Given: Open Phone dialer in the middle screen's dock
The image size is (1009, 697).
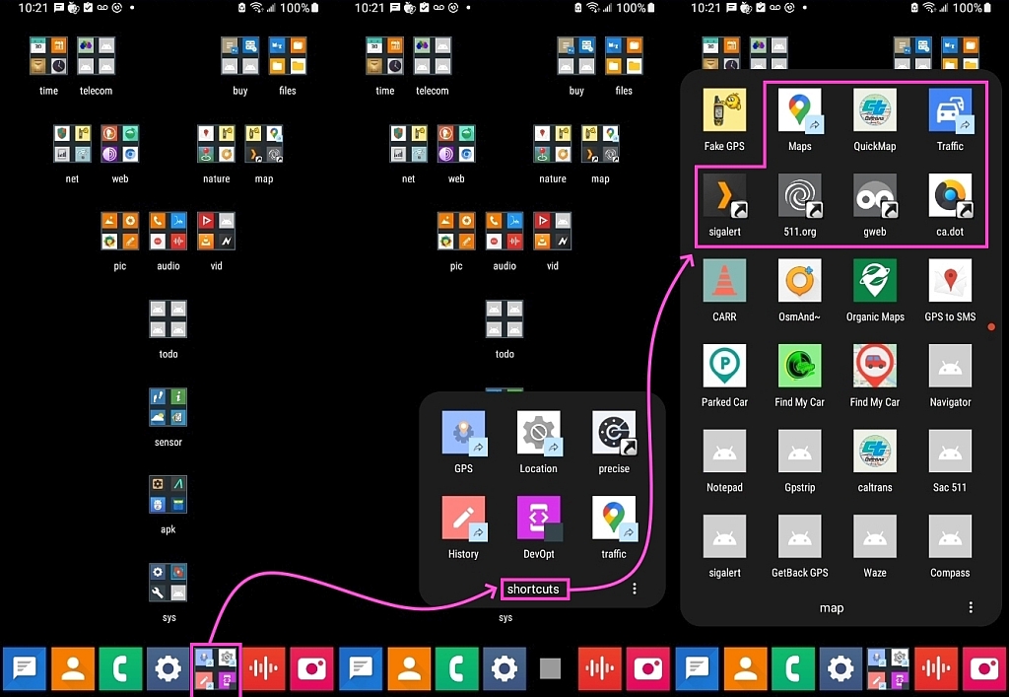Looking at the screenshot, I should coord(456,668).
